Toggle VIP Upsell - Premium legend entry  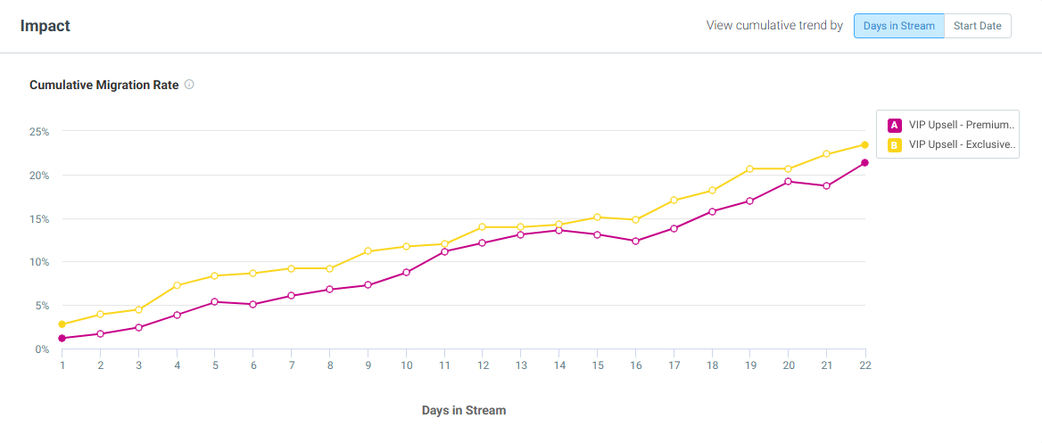[952, 125]
